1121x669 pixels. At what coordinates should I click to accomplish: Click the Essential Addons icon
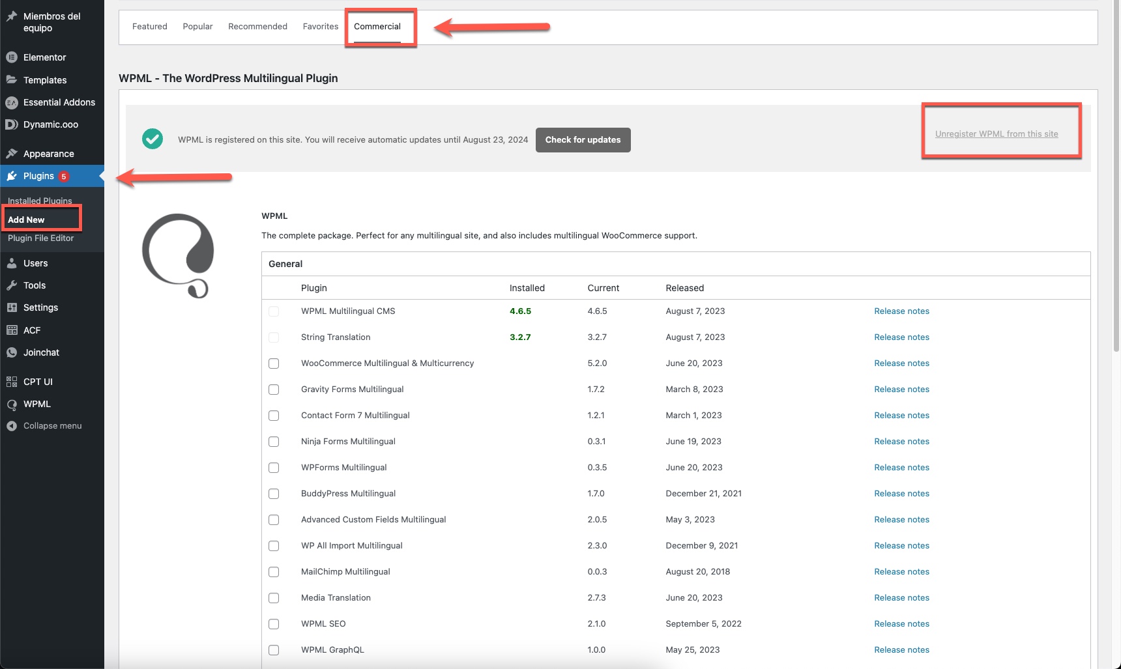[x=11, y=102]
